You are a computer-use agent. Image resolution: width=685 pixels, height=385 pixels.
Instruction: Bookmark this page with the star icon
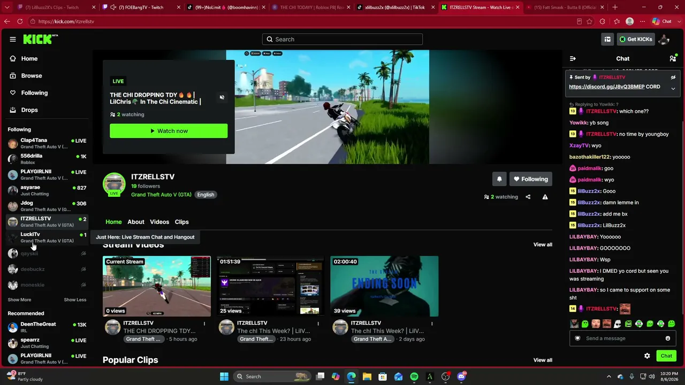pyautogui.click(x=589, y=21)
